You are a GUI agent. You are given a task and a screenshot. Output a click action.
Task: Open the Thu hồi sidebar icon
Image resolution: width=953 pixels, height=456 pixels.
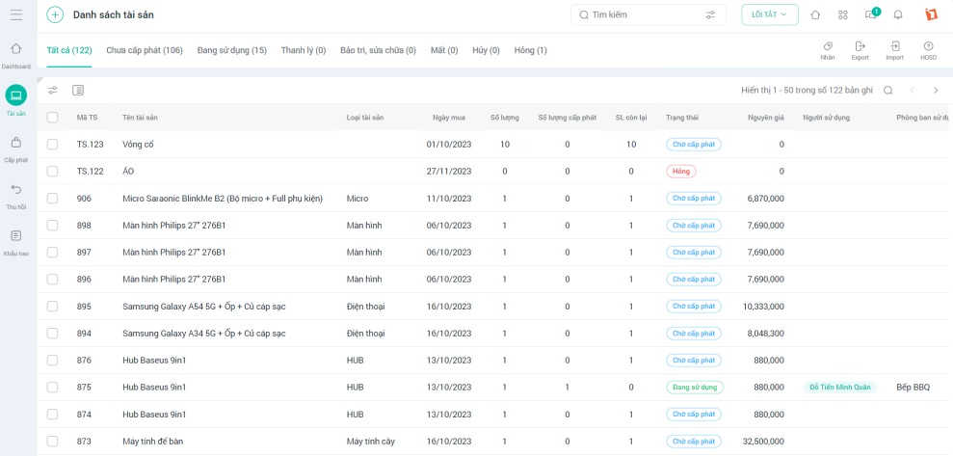(x=15, y=190)
